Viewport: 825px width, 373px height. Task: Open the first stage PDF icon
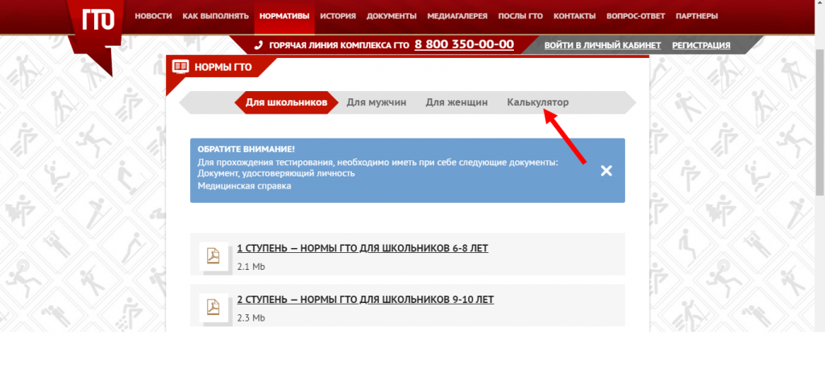[x=213, y=255]
